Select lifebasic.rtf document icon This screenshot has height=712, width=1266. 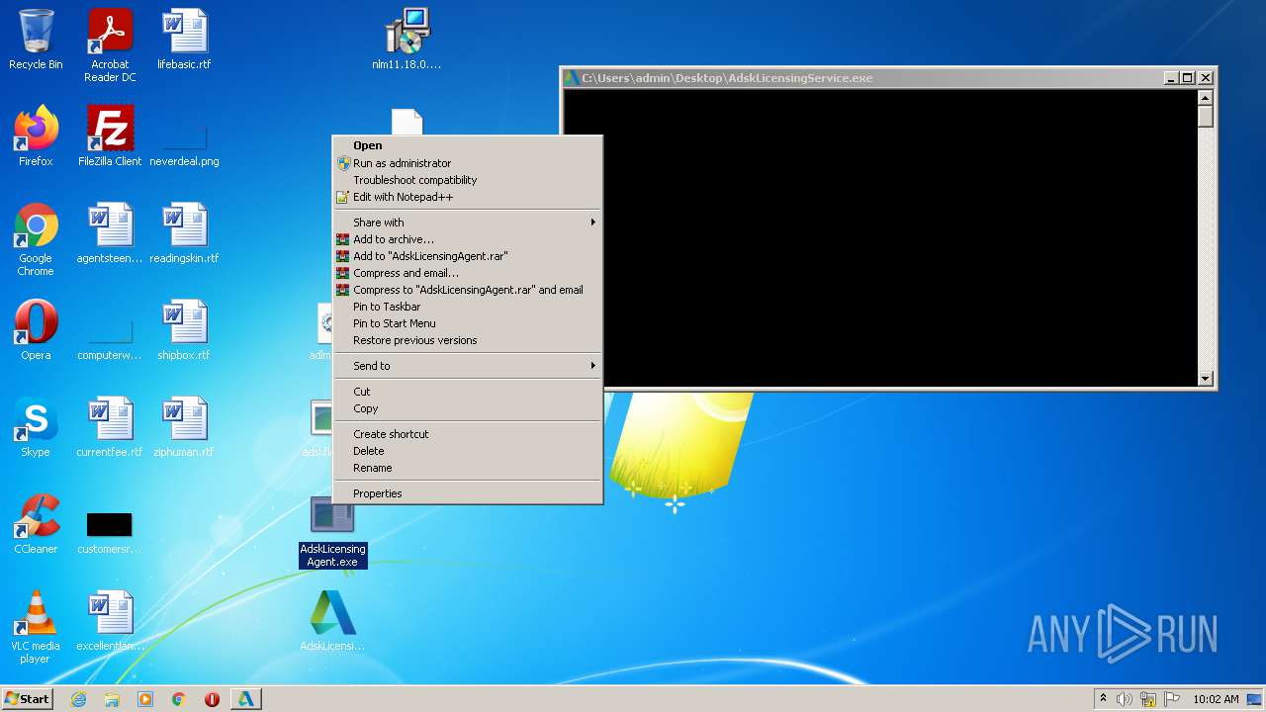[184, 40]
